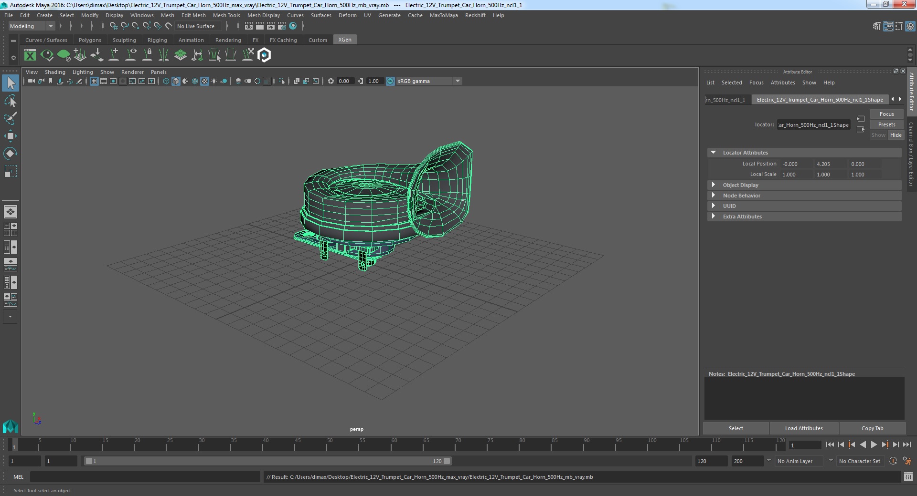The height and width of the screenshot is (496, 917).
Task: Expand the Node Behavior section
Action: pyautogui.click(x=713, y=196)
